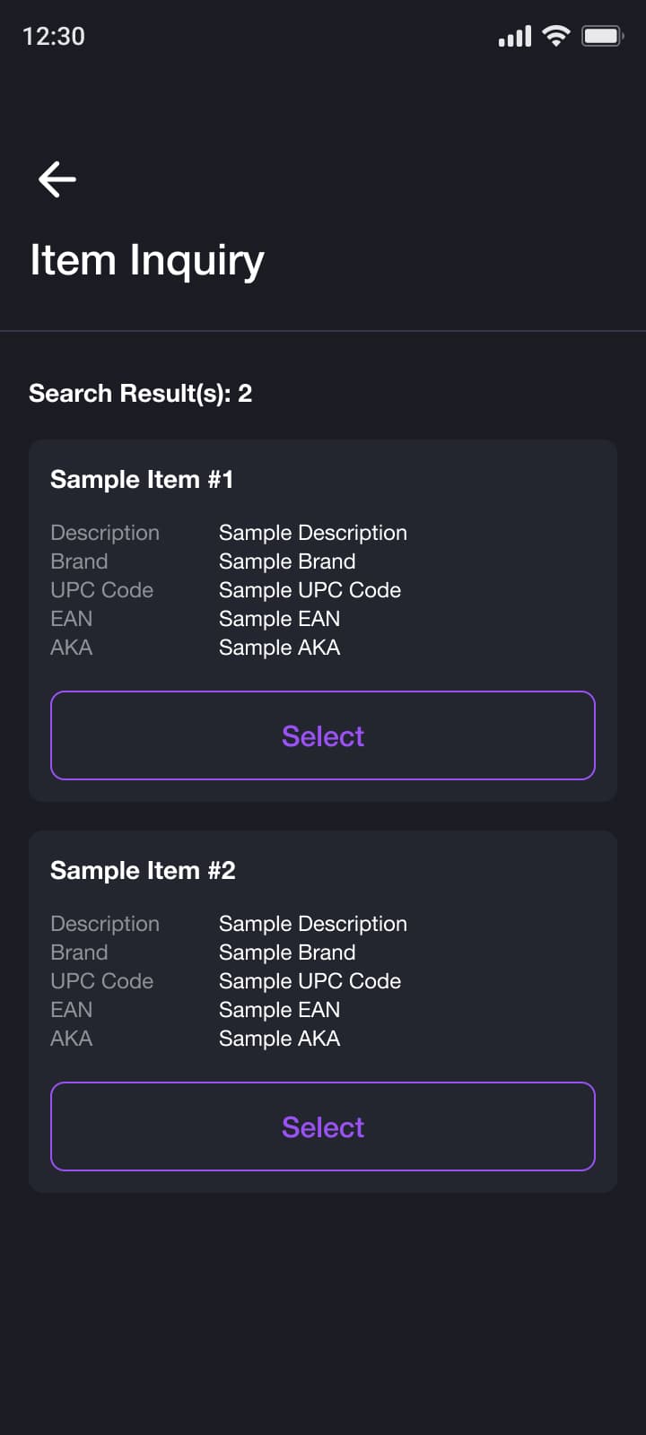This screenshot has width=646, height=1435.
Task: Click the Item Inquiry page heading
Action: pos(146,259)
